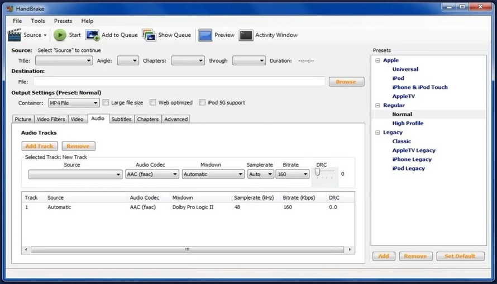Click the audio list scroll right arrow
497x284 pixels.
350,250
